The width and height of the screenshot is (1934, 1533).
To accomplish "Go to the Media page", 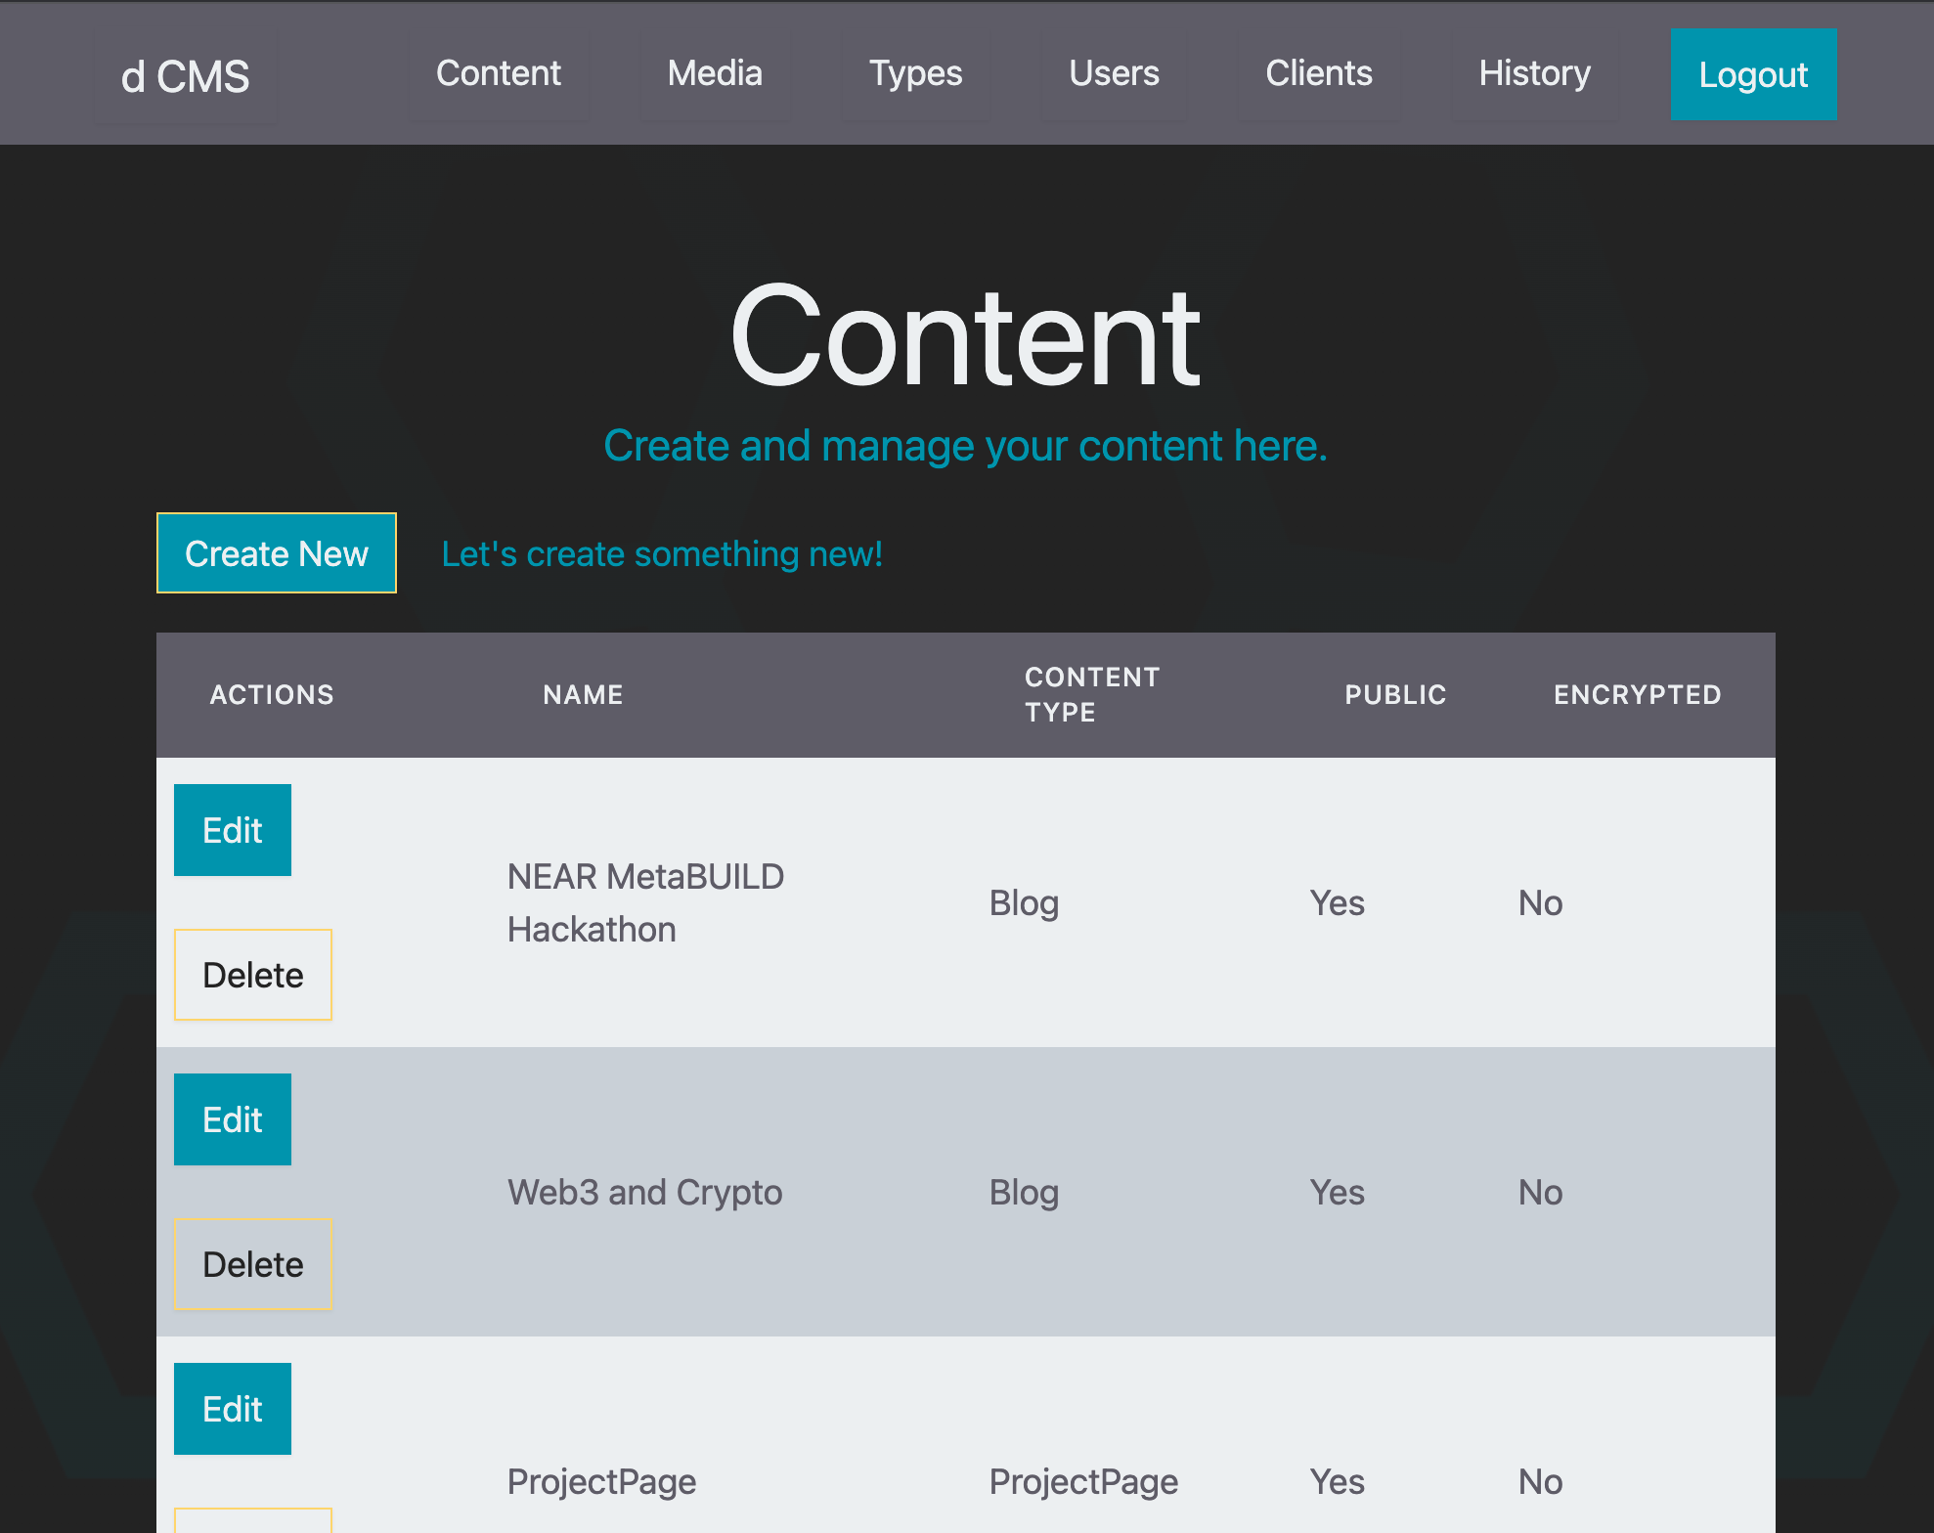I will pyautogui.click(x=714, y=74).
